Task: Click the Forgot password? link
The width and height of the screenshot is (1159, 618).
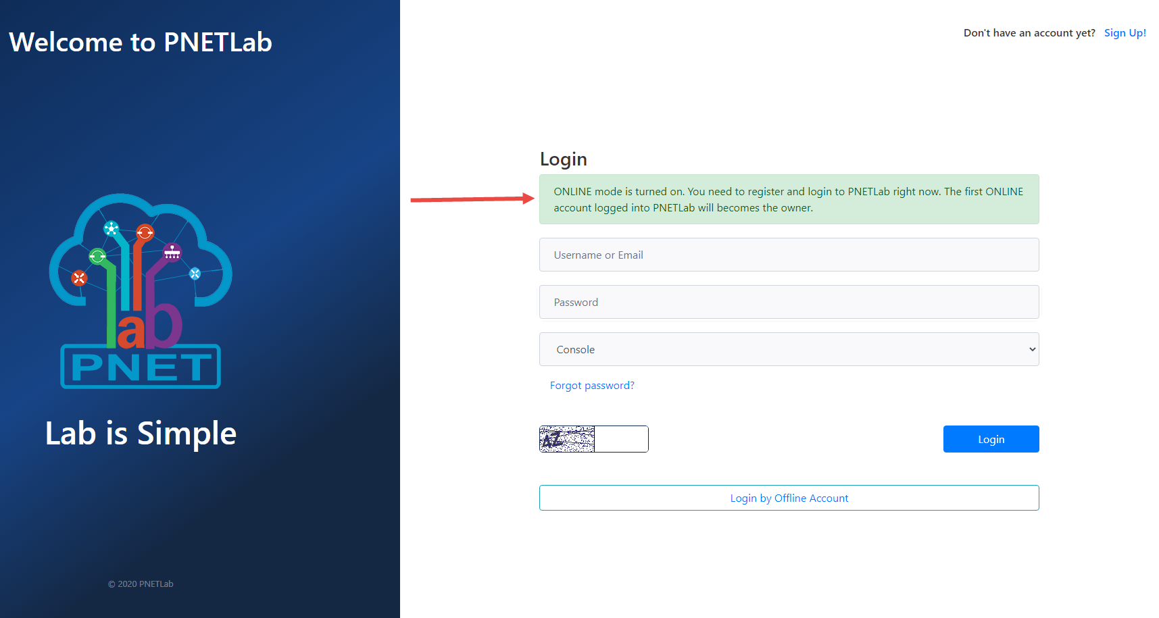Action: click(x=591, y=386)
